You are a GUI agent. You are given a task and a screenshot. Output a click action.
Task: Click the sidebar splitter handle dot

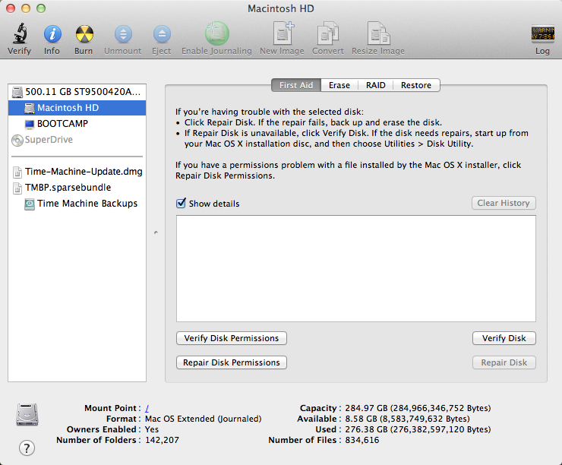(x=156, y=232)
